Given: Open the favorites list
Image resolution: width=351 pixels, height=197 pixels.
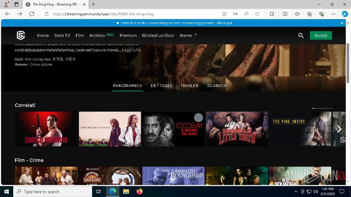Looking at the screenshot, I should coord(297,14).
